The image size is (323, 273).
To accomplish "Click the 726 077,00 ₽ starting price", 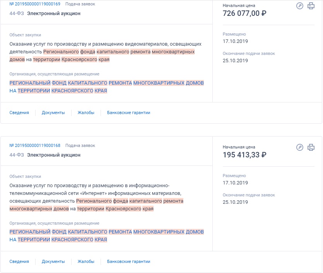I will click(x=244, y=14).
